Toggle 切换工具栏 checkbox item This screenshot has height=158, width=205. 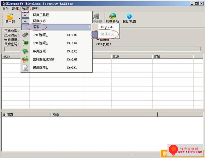tap(57, 15)
